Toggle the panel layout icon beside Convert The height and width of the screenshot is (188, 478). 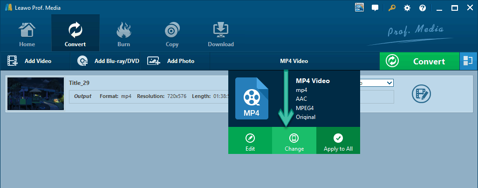468,61
